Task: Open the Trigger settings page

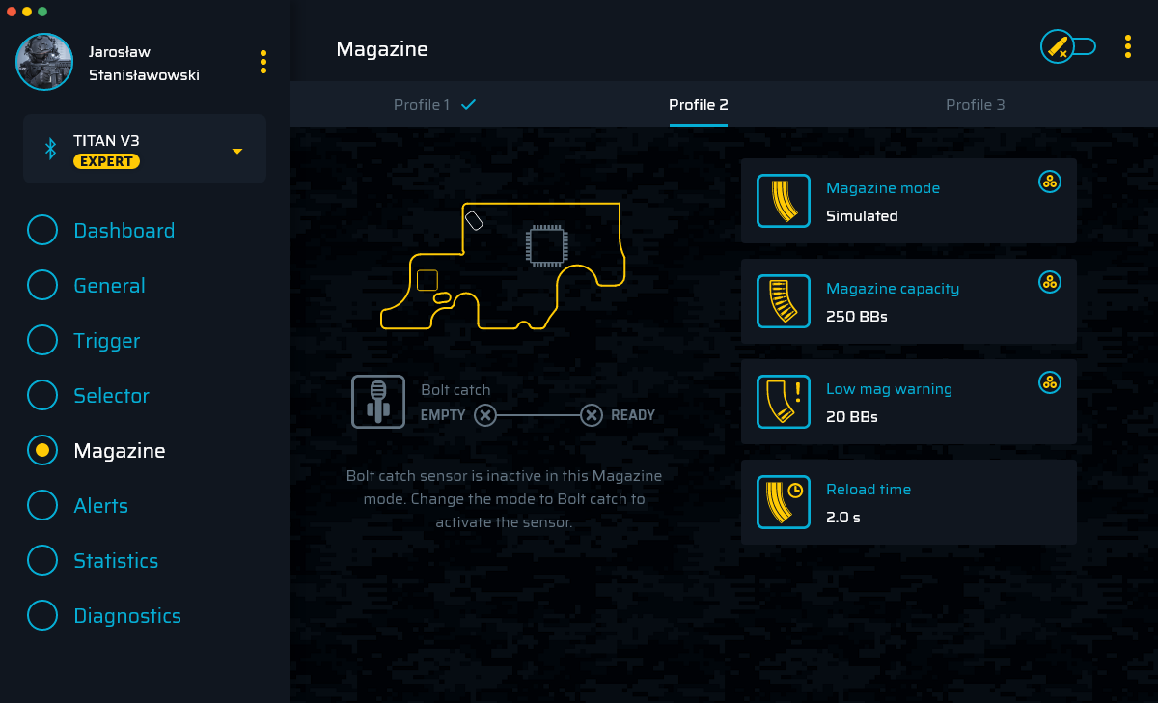Action: [107, 341]
